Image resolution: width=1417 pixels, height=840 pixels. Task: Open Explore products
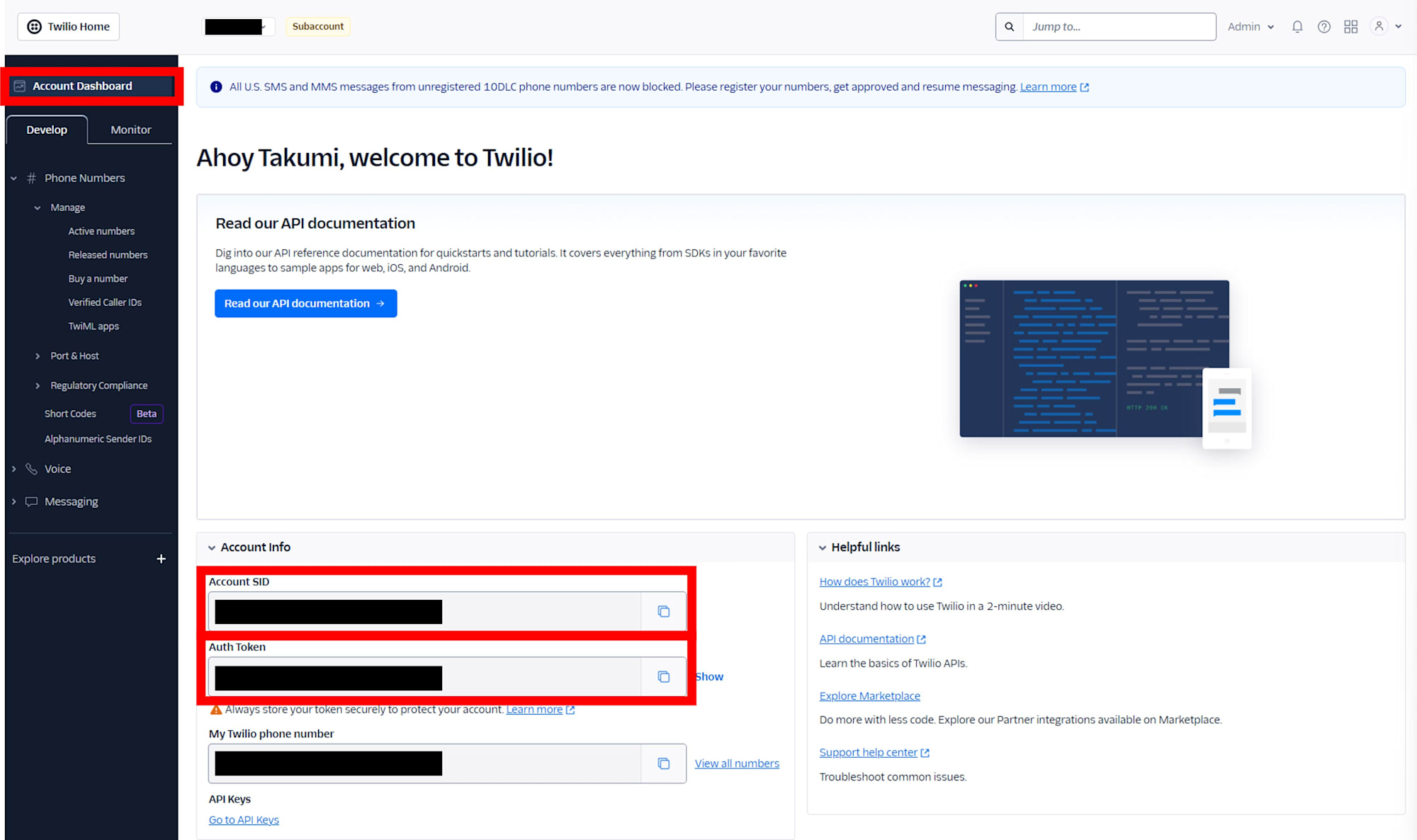[54, 559]
